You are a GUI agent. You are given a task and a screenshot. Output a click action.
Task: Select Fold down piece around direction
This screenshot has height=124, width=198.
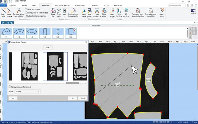[137, 13]
